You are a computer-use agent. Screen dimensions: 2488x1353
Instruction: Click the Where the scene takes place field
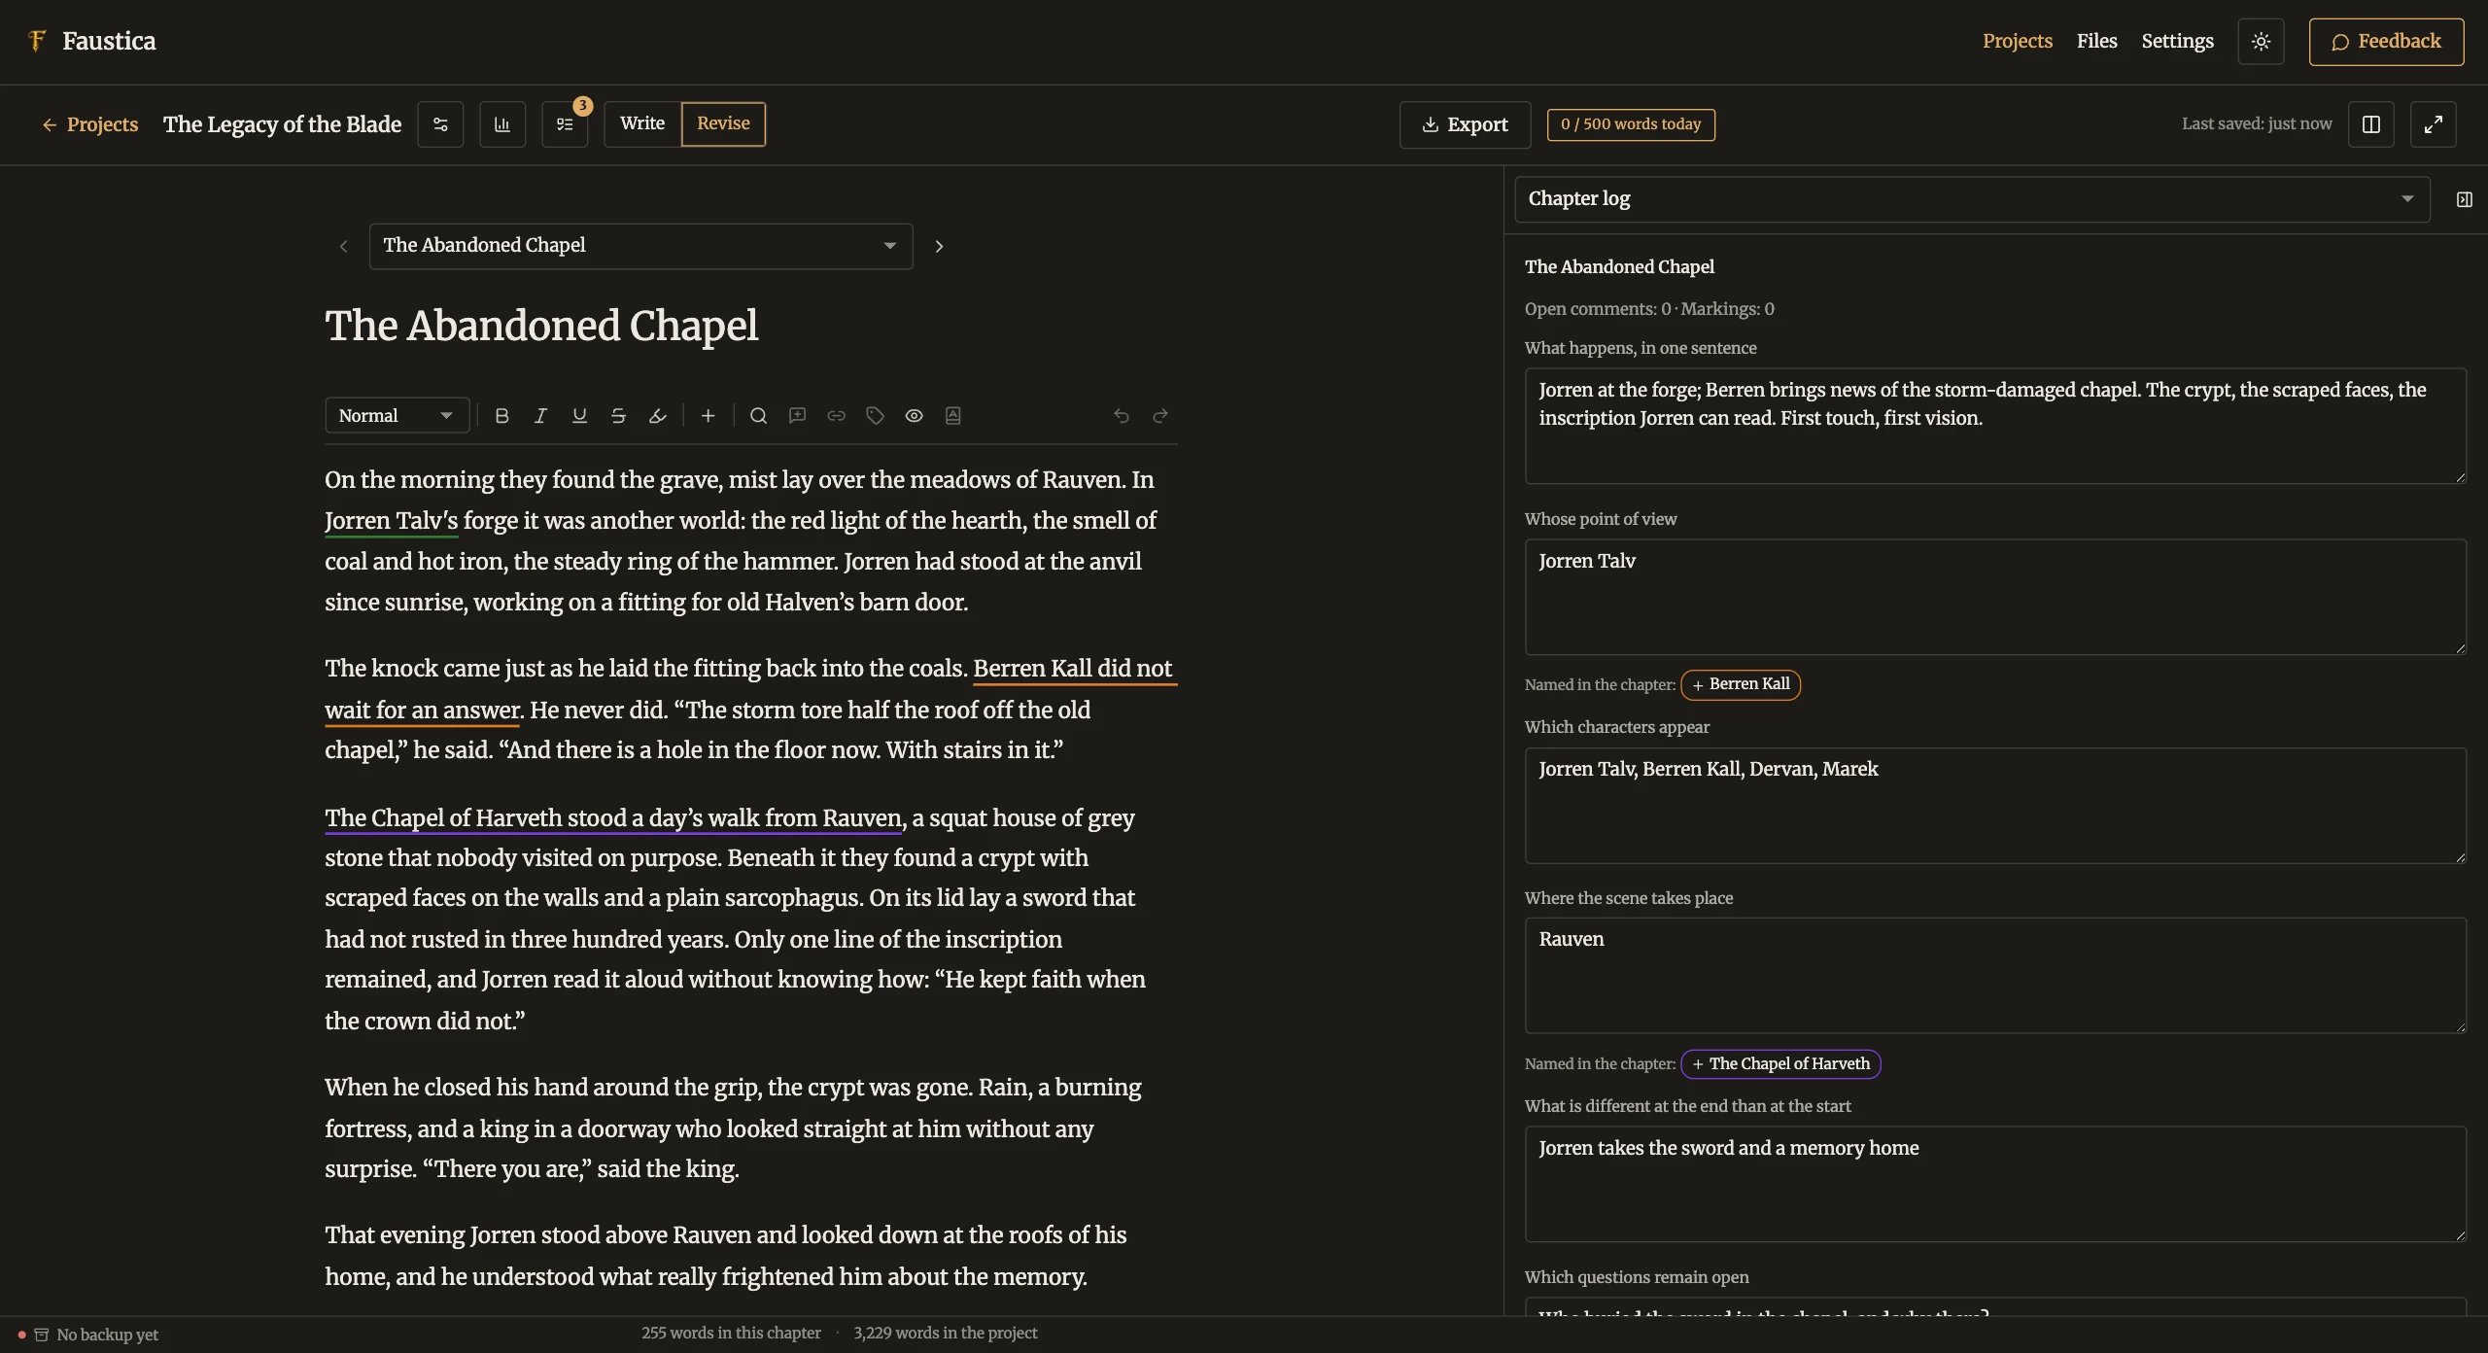point(1995,976)
